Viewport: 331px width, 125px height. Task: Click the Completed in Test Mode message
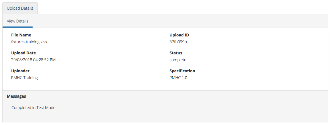[33, 108]
